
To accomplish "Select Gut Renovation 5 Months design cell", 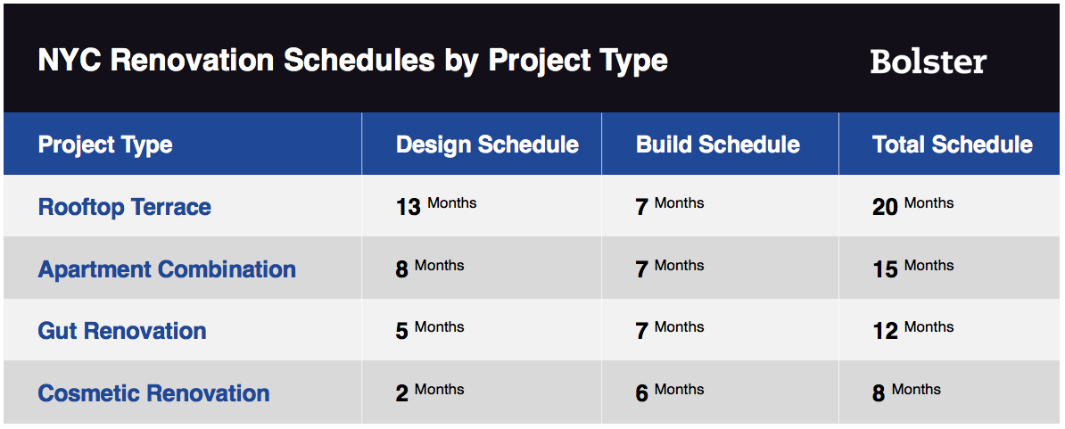I will tap(482, 330).
